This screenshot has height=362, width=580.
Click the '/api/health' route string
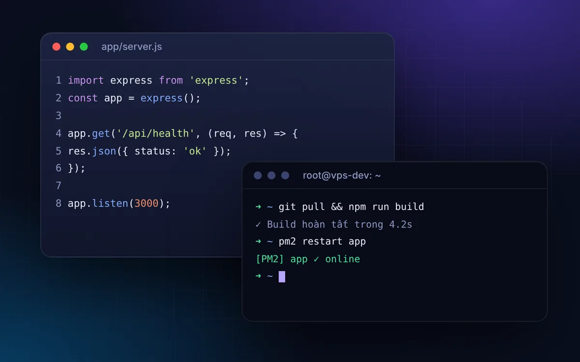click(156, 133)
